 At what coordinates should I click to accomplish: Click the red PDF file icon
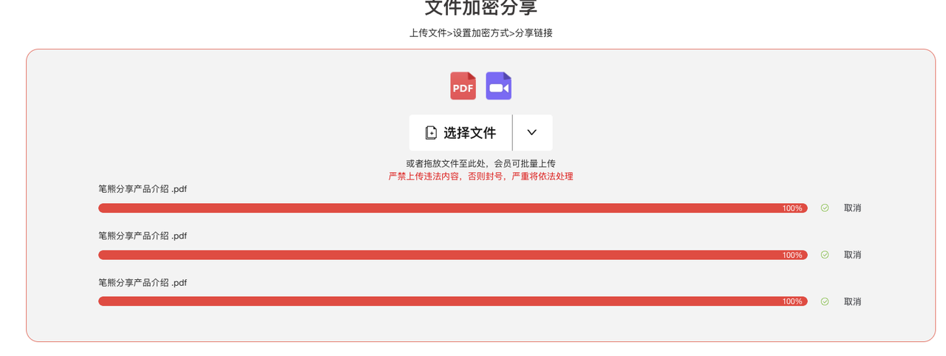pos(463,86)
